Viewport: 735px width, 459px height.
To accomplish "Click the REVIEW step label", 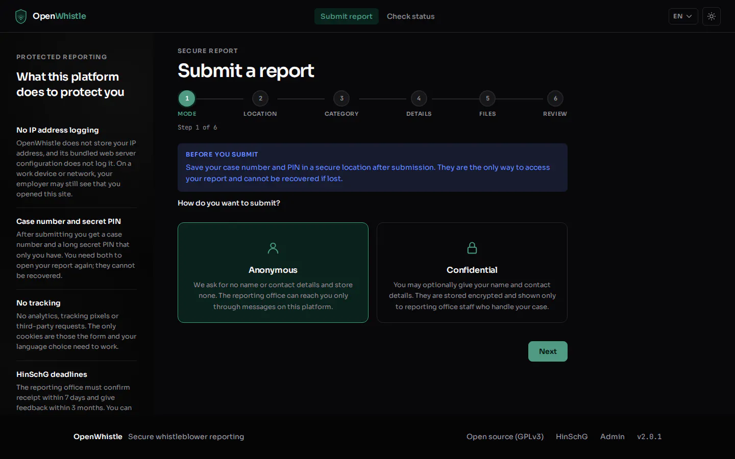I will click(x=555, y=114).
